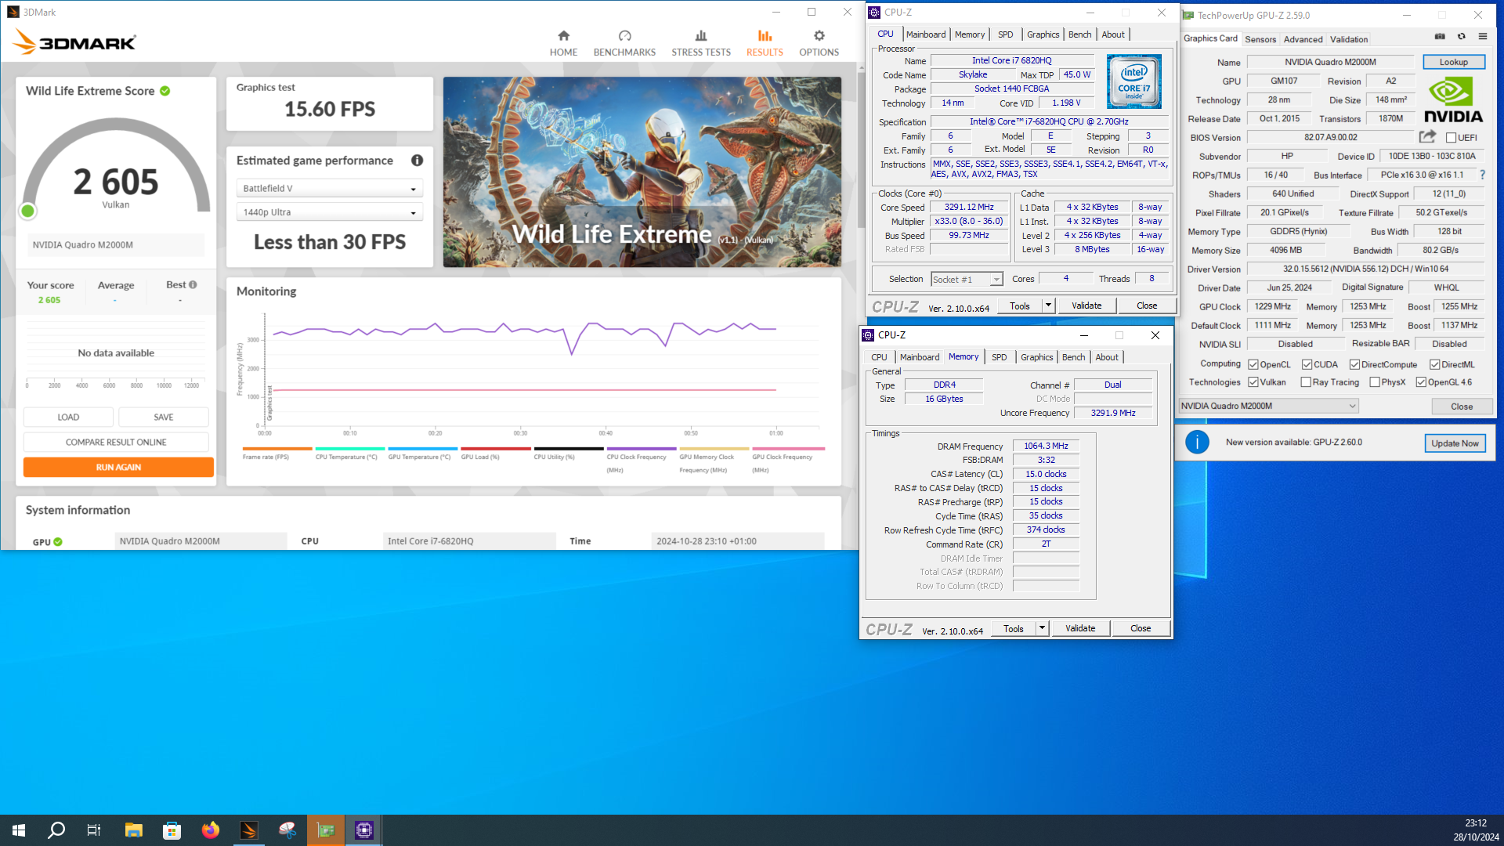This screenshot has height=846, width=1504.
Task: Open 3DMark Options gear
Action: [x=819, y=36]
